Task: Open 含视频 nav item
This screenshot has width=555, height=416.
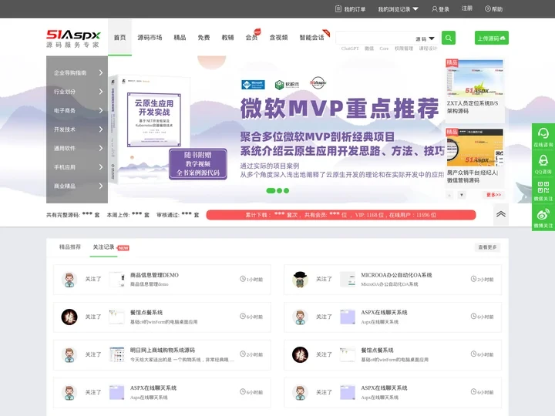Action: (x=278, y=37)
